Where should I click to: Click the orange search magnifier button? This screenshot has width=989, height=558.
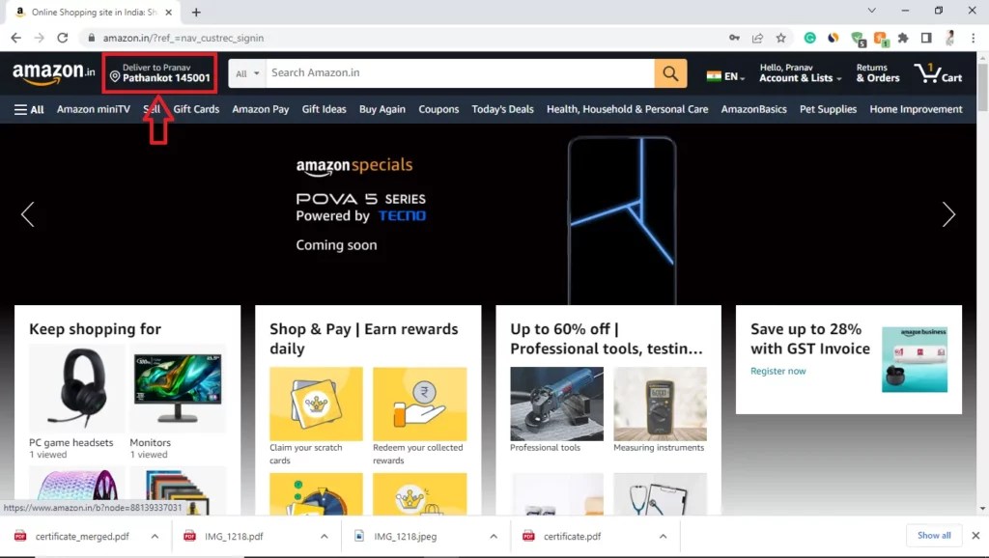pos(670,73)
